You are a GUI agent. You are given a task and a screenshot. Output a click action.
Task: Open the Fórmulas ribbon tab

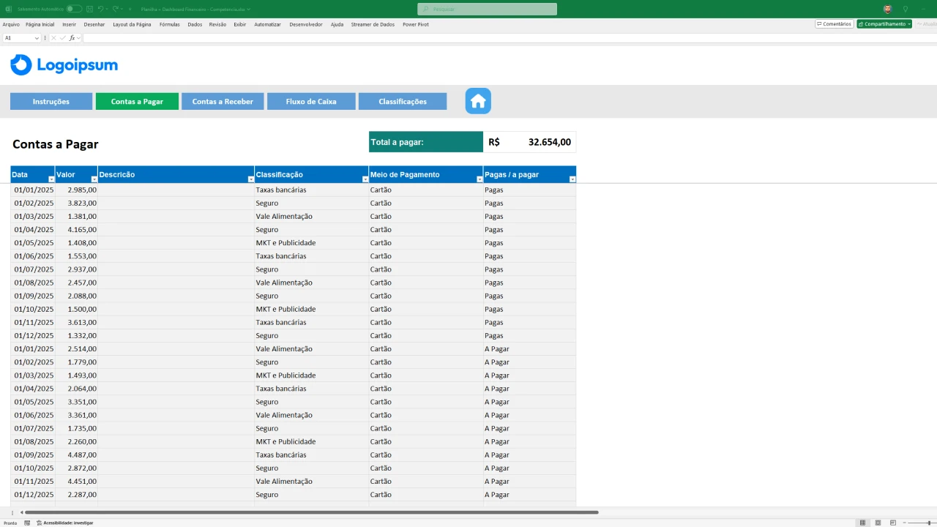tap(169, 24)
